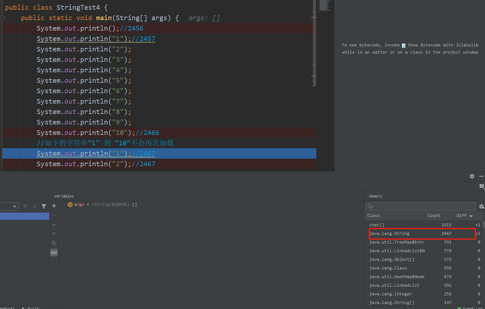Go to the next frame with the down arrow
The width and height of the screenshot is (485, 309).
[x=35, y=206]
